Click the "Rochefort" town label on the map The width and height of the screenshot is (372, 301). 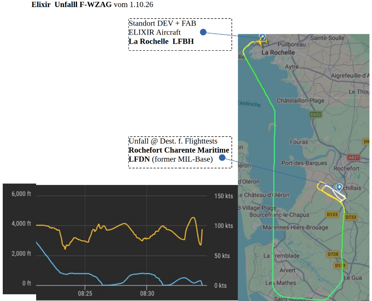tap(346, 168)
